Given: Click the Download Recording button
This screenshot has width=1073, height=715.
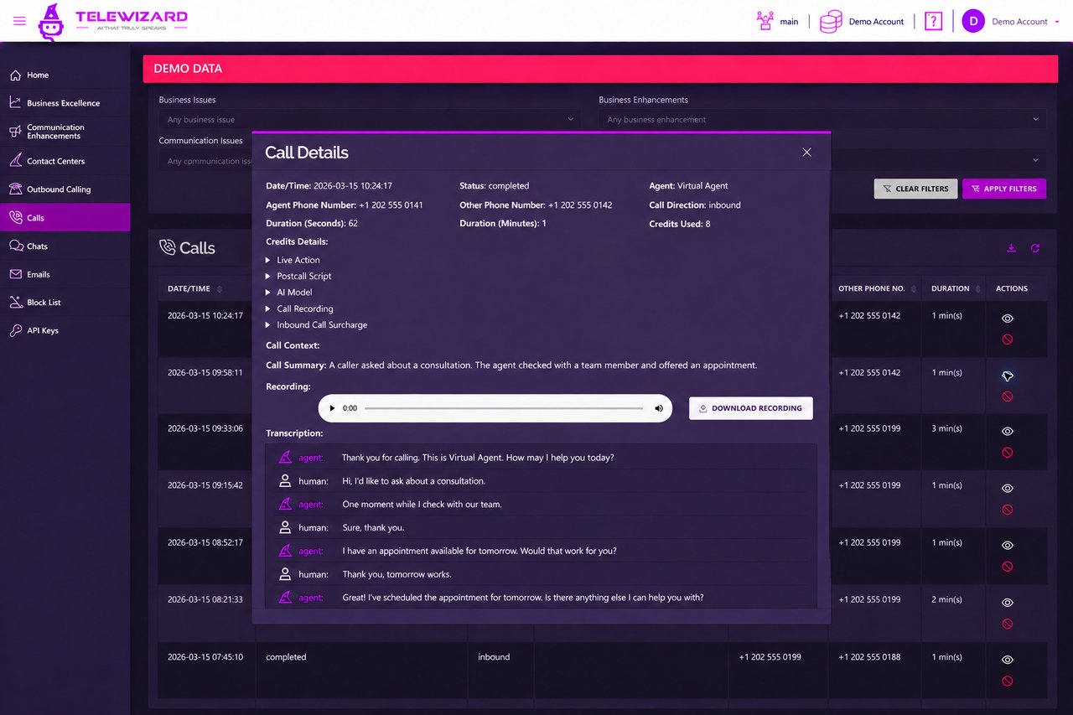Looking at the screenshot, I should pyautogui.click(x=751, y=408).
